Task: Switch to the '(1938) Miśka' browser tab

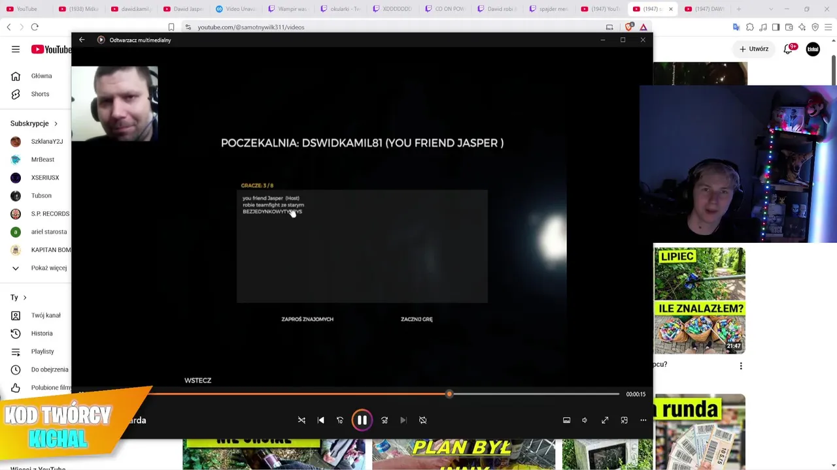Action: [79, 9]
